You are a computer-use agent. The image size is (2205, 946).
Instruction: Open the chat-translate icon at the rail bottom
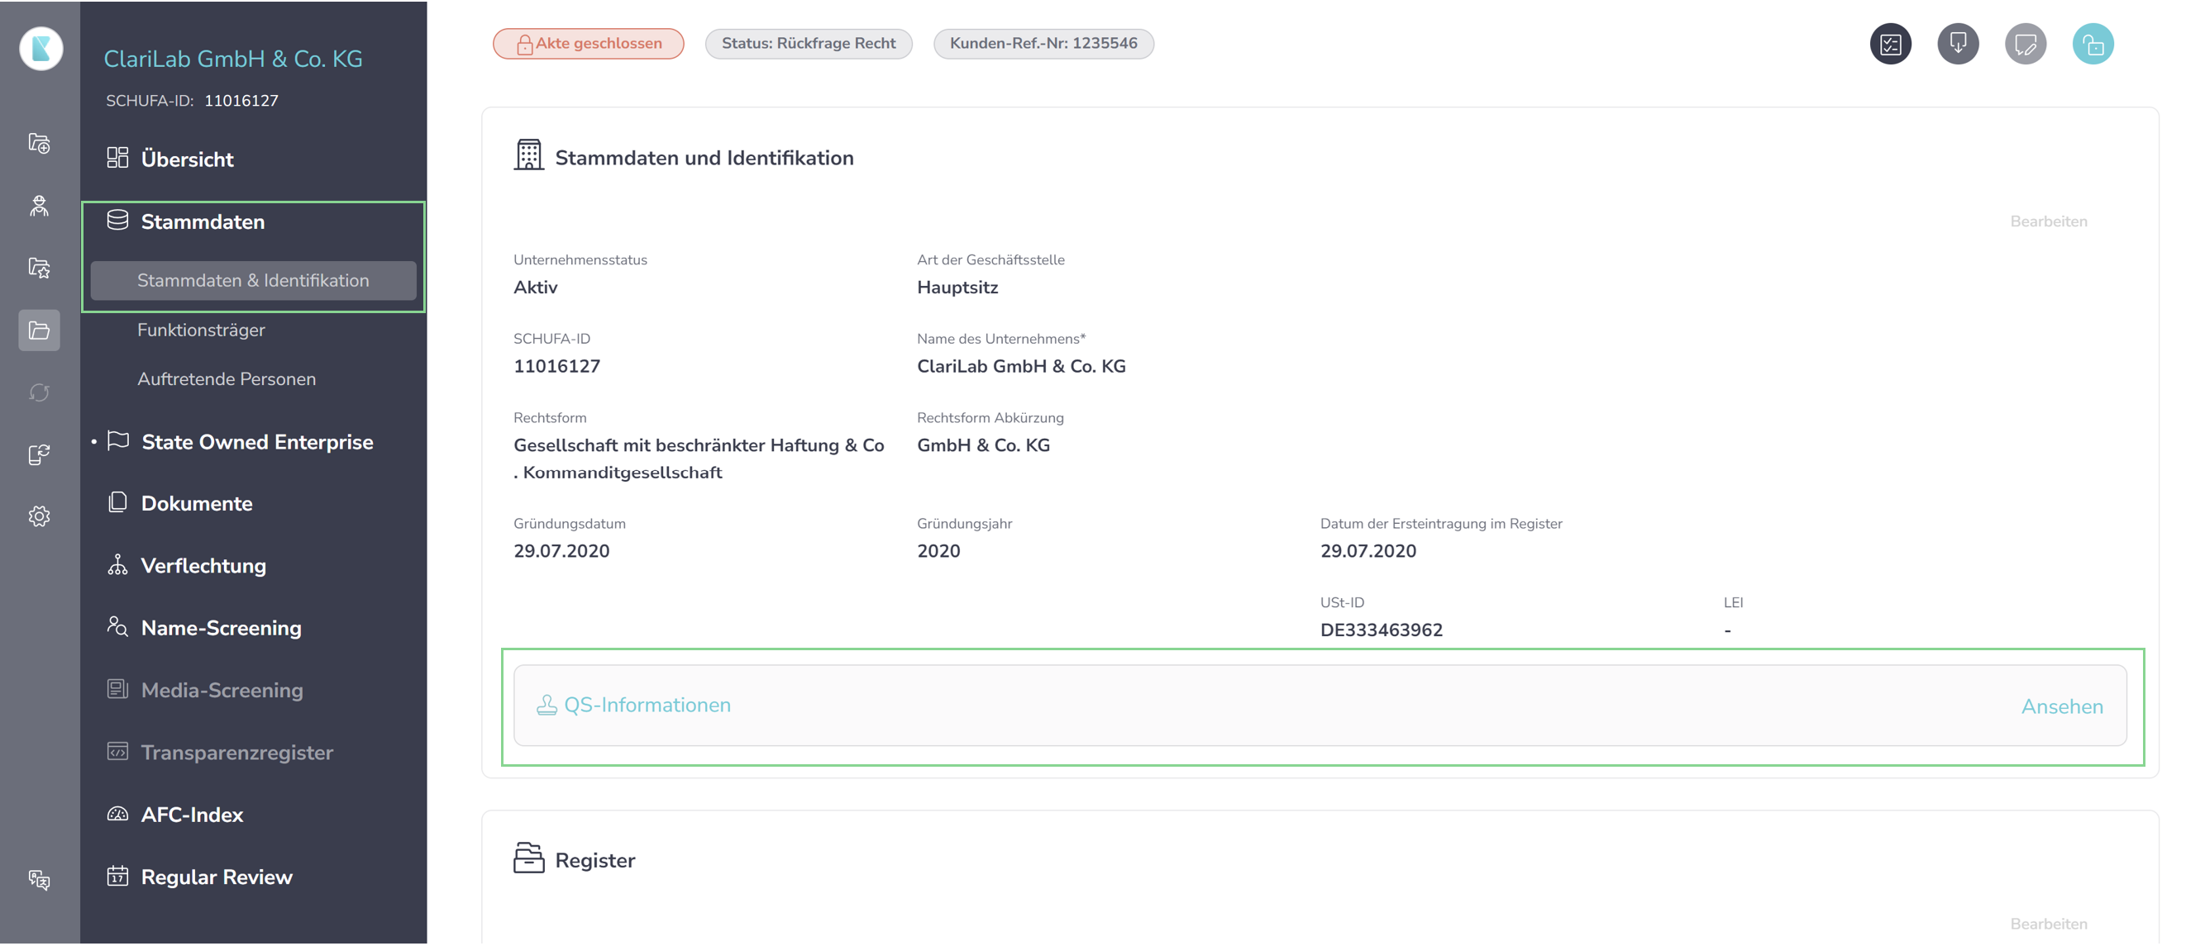(40, 879)
